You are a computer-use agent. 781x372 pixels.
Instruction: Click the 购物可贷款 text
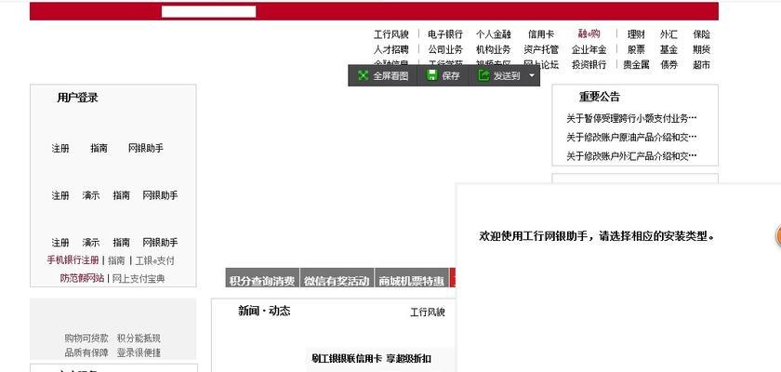86,339
